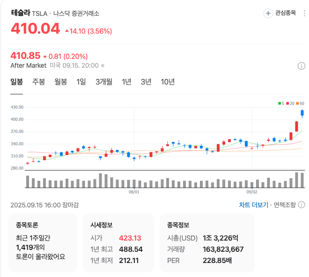This screenshot has height=277, width=309.
Task: Click the 관심종목 label
Action: (286, 13)
